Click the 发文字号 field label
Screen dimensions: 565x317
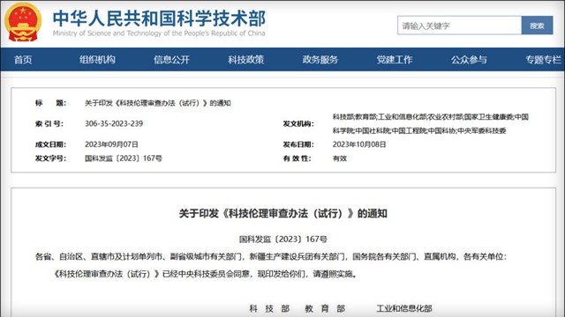pyautogui.click(x=50, y=158)
